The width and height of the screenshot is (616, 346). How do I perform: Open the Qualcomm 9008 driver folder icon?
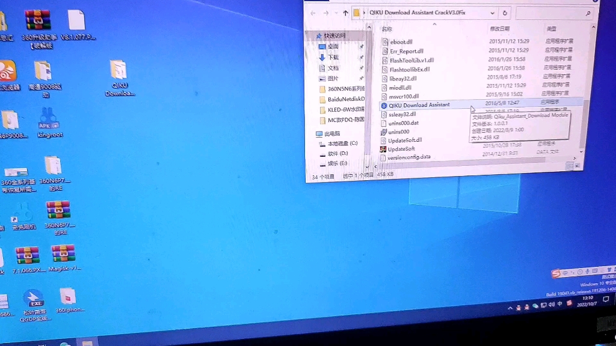(x=44, y=79)
